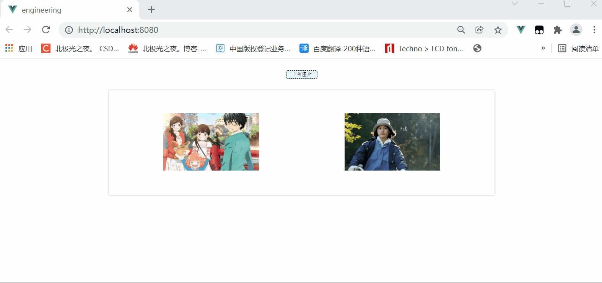Open the zoom magnifier in address bar

click(461, 30)
